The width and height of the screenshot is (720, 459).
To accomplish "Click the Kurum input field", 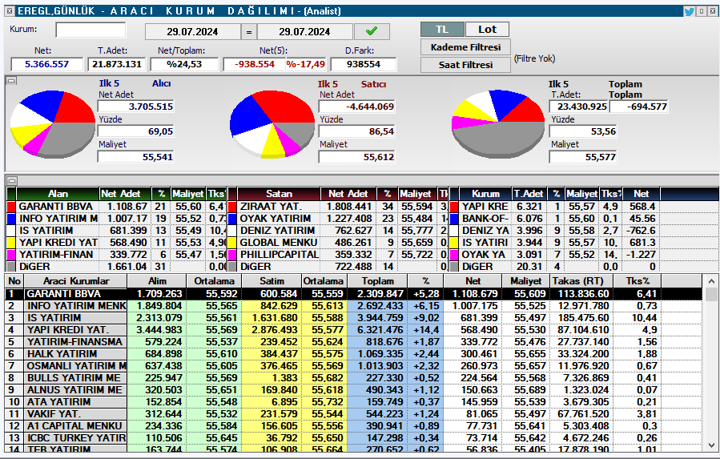I will pos(91,30).
